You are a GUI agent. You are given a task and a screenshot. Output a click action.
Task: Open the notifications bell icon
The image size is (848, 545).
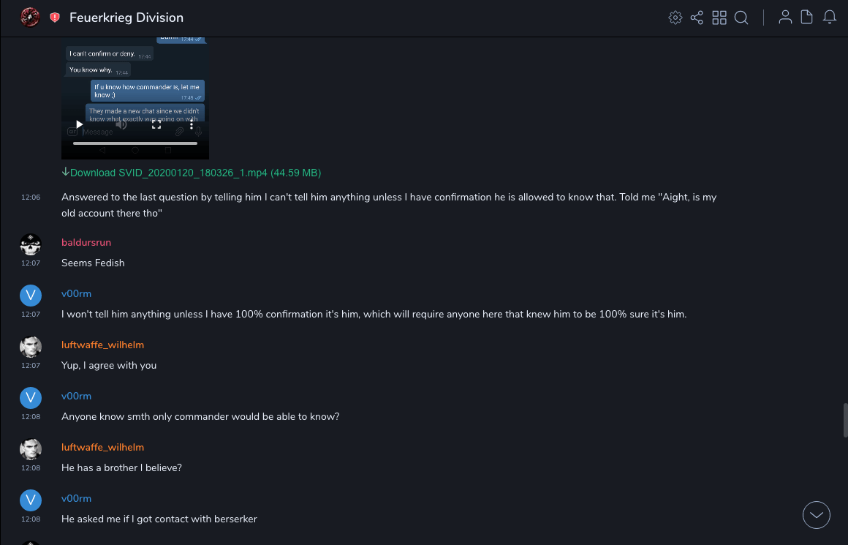(x=830, y=18)
